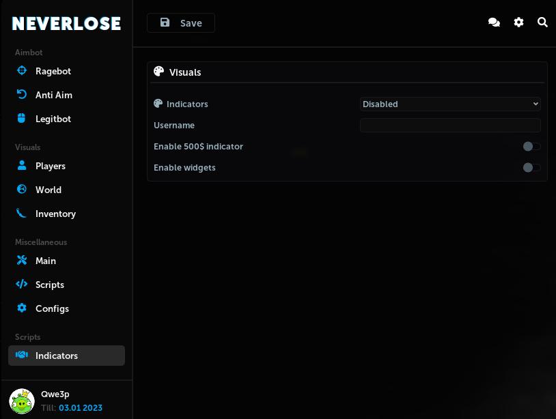Click the Inventory moon icon
This screenshot has width=556, height=419.
pos(22,214)
